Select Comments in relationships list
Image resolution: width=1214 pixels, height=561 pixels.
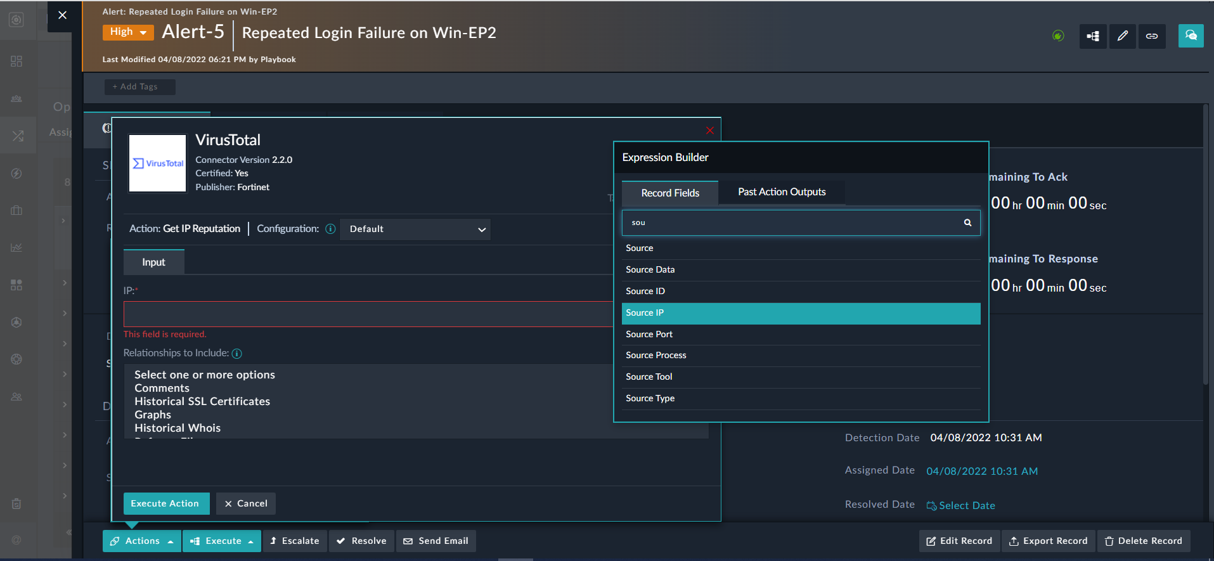tap(162, 388)
